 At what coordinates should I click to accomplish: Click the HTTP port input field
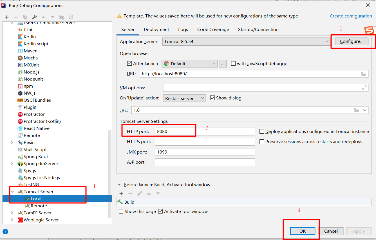coord(205,131)
